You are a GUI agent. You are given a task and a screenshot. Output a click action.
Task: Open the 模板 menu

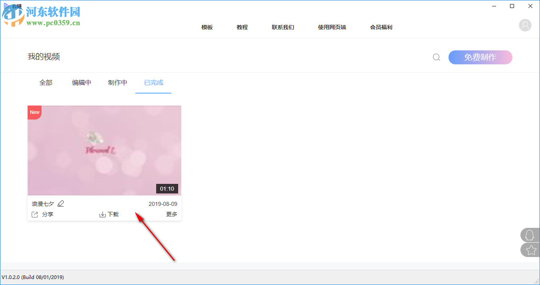tap(207, 27)
